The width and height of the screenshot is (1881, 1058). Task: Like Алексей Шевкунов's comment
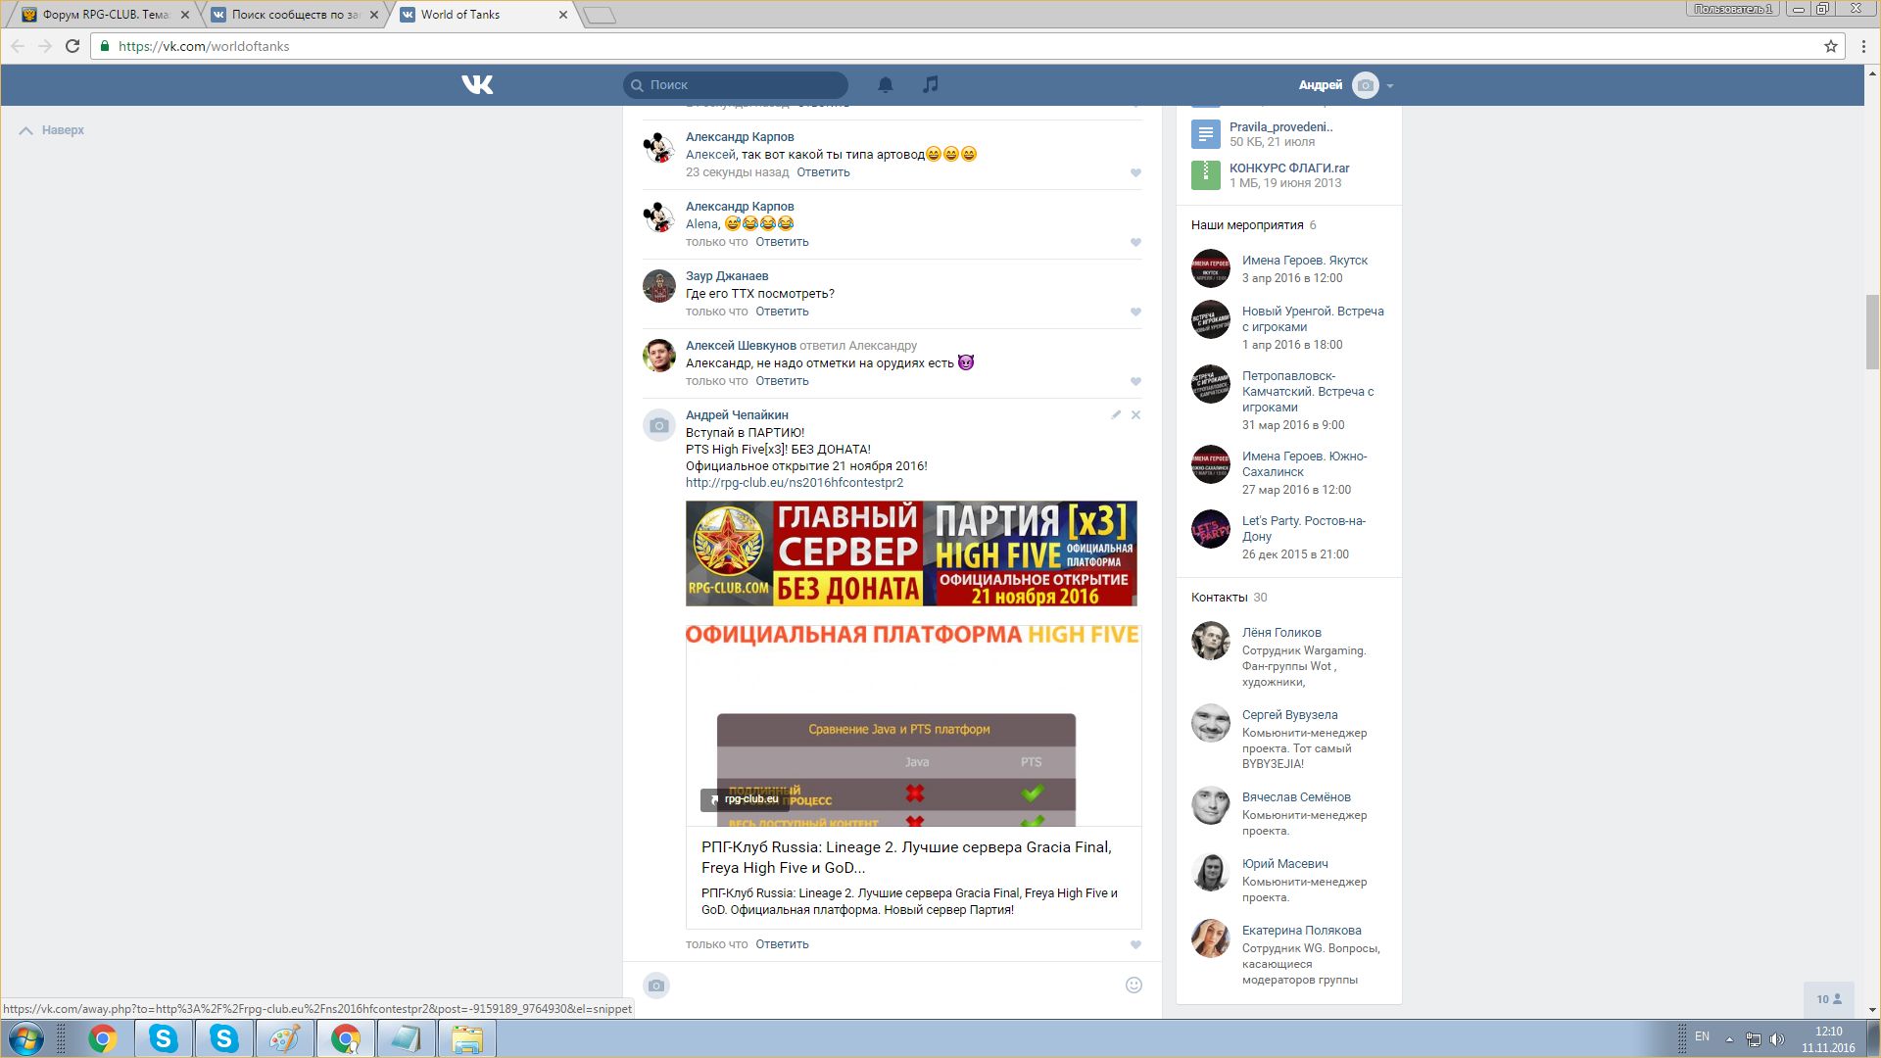click(x=1135, y=382)
